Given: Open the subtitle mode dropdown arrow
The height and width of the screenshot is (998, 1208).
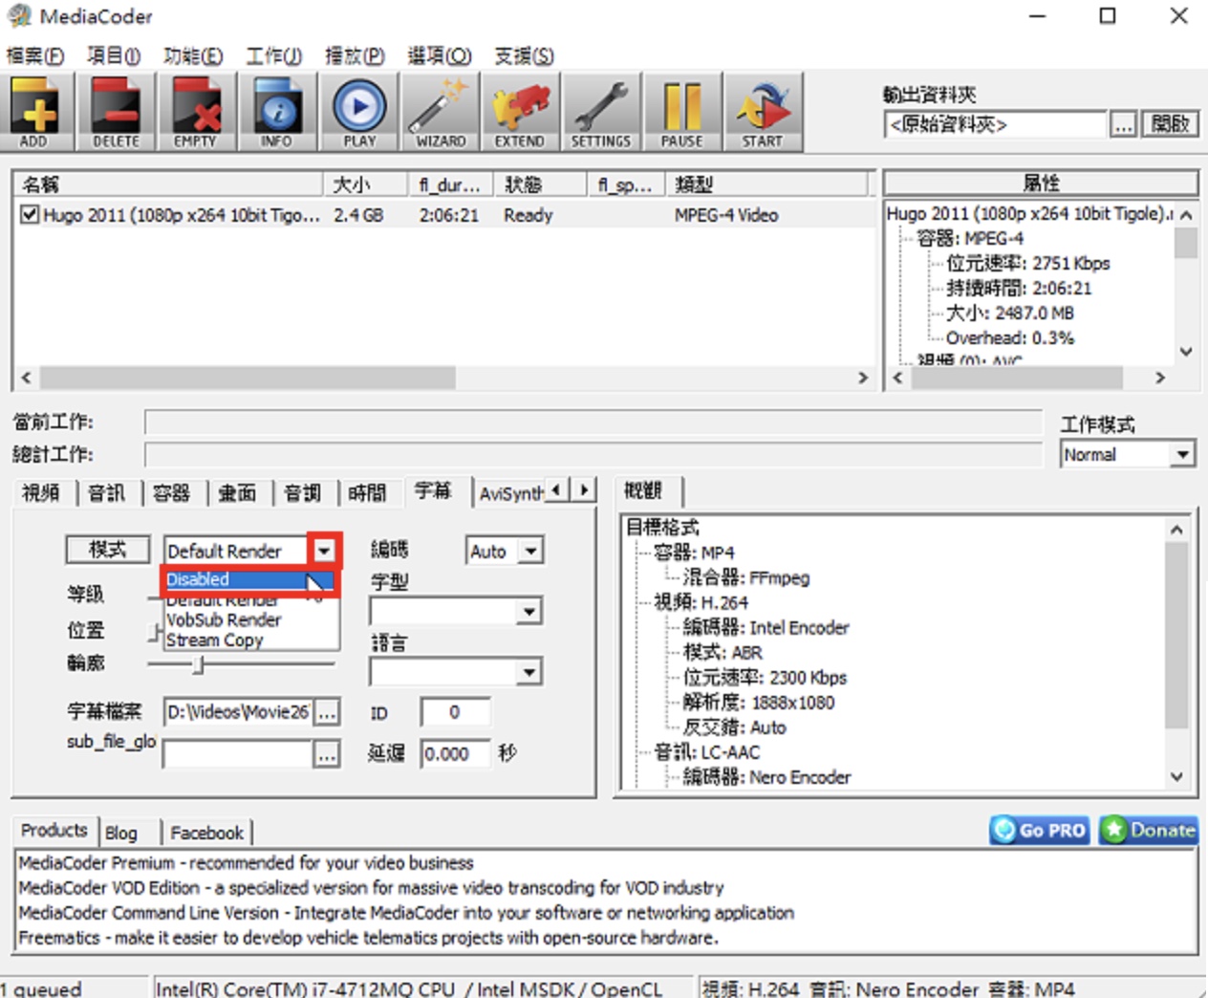Looking at the screenshot, I should [324, 551].
